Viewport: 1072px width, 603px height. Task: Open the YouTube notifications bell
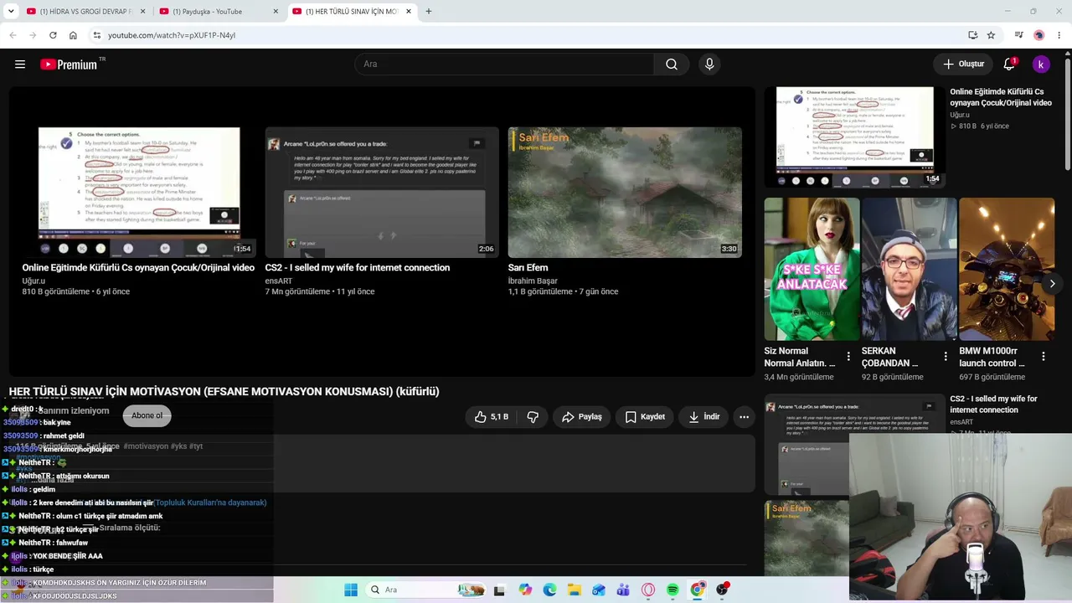[x=1009, y=64]
